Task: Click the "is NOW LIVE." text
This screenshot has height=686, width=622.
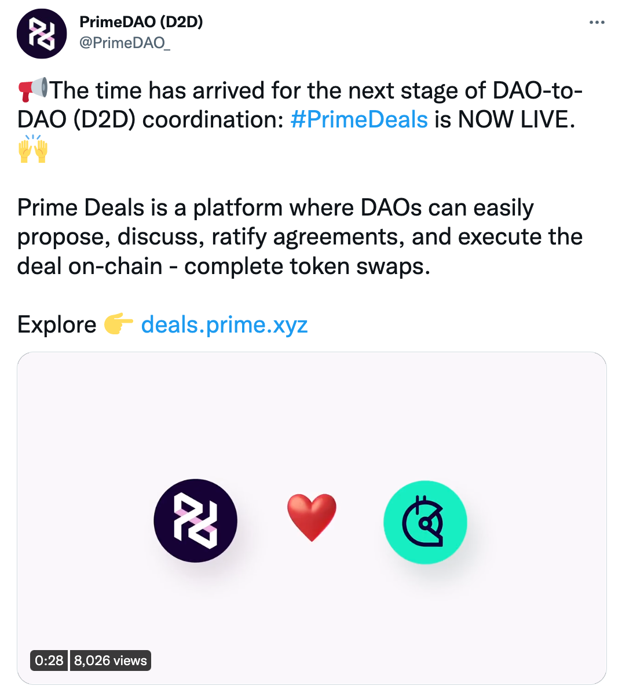Action: (x=505, y=120)
